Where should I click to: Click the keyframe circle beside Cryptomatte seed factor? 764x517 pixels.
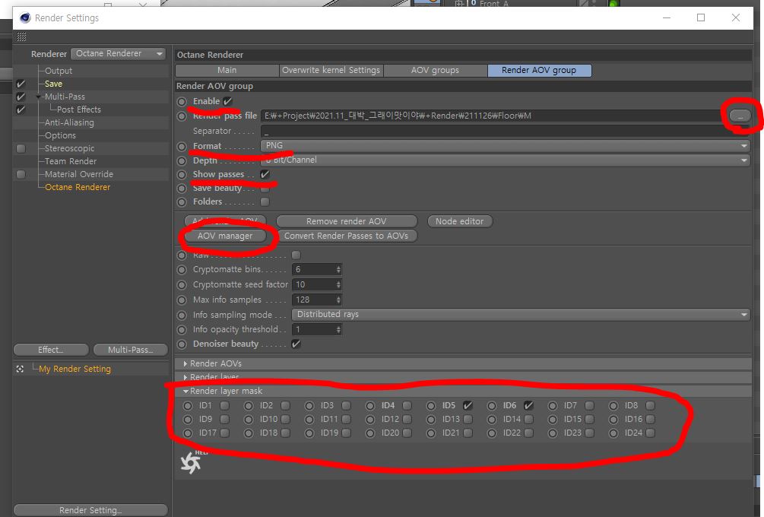[182, 284]
